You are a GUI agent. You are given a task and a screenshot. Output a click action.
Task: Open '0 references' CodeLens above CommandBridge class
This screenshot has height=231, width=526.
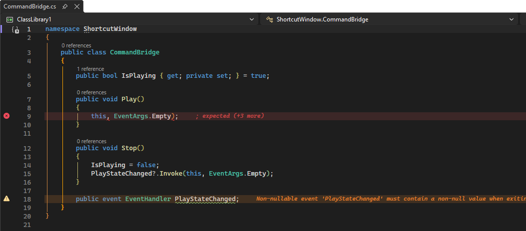tap(76, 45)
